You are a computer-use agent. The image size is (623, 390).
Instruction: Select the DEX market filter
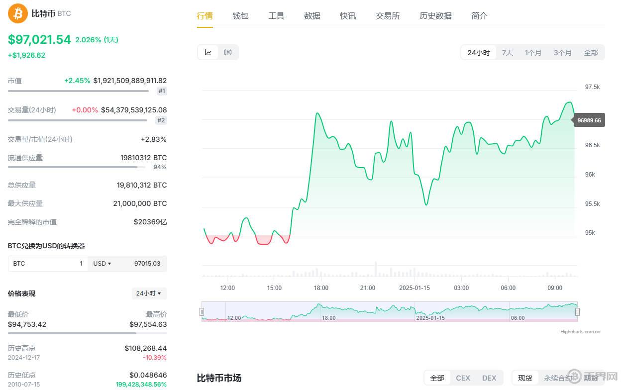pos(489,378)
